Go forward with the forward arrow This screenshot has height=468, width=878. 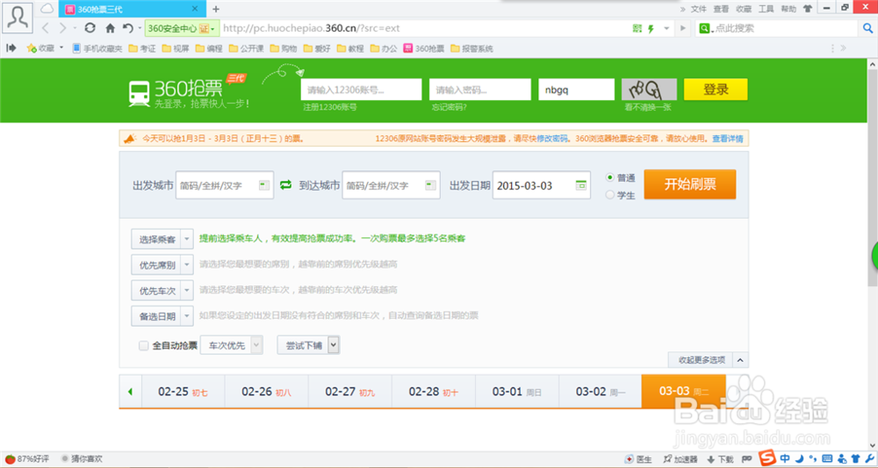[62, 28]
